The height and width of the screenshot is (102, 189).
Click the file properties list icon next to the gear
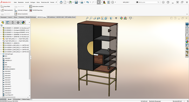(109, 2)
